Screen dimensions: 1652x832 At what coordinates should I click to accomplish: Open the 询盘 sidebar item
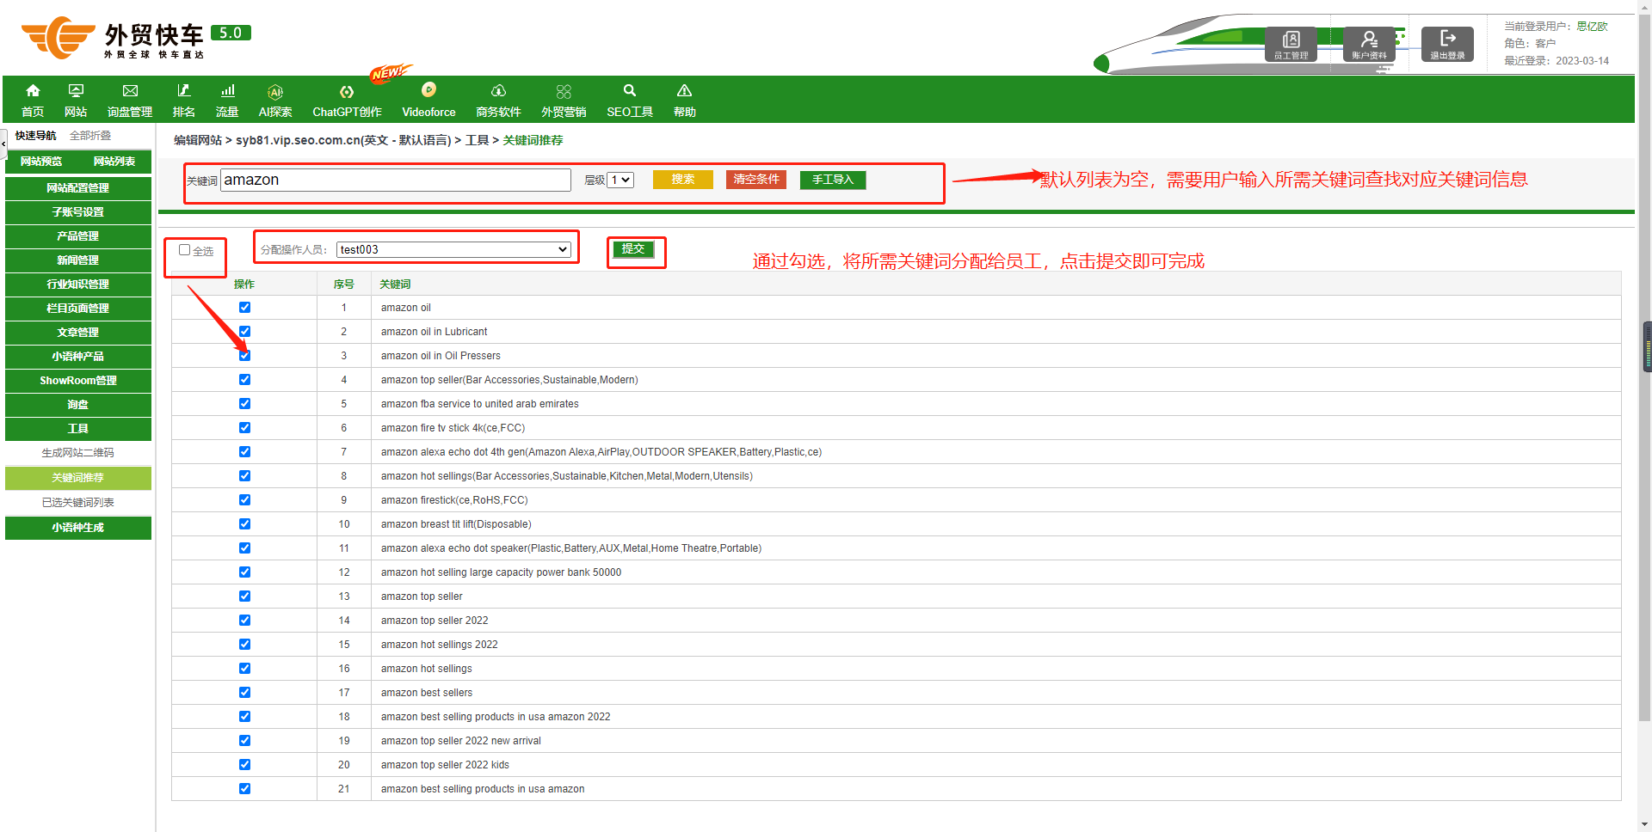point(78,404)
